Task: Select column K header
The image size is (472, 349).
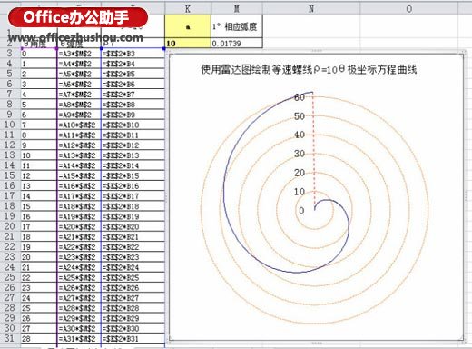Action: (x=188, y=9)
